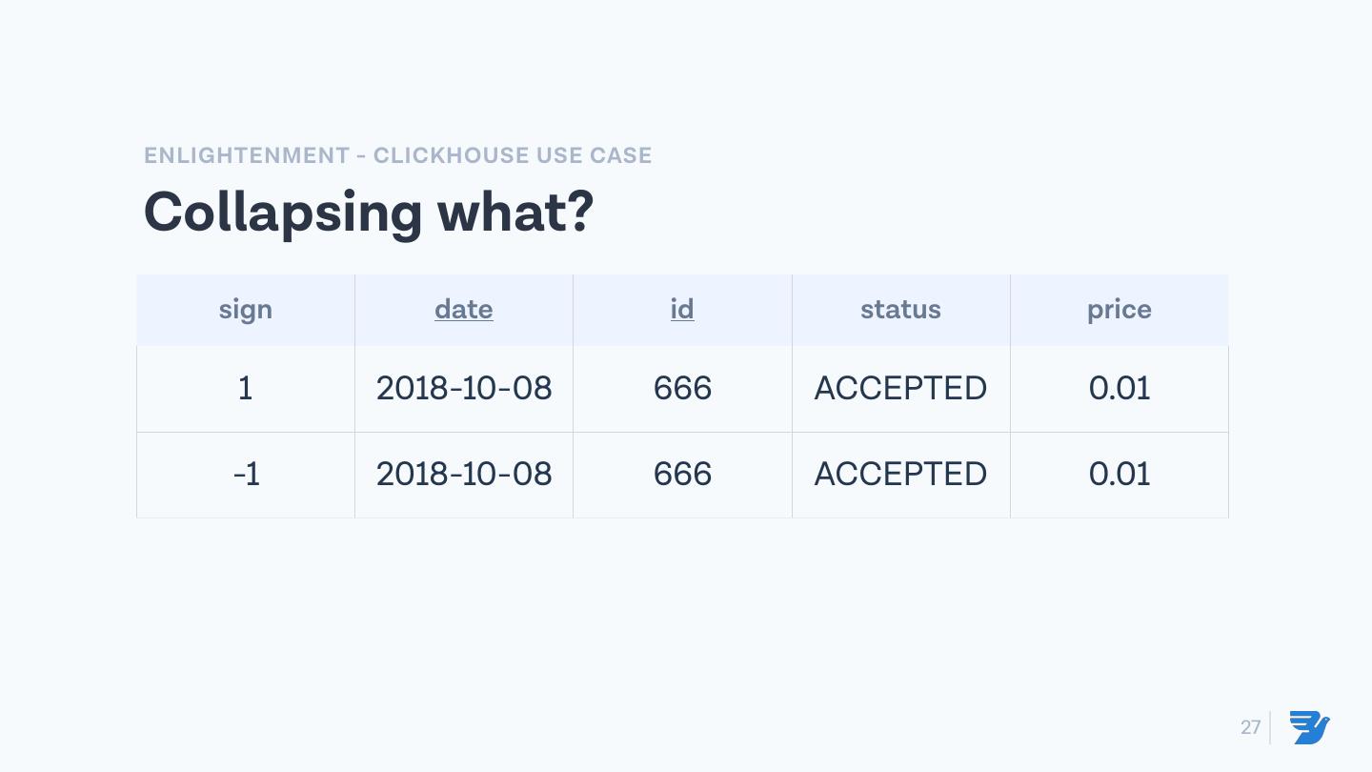Click the sign cell with value 1
1372x772 pixels.
point(246,389)
